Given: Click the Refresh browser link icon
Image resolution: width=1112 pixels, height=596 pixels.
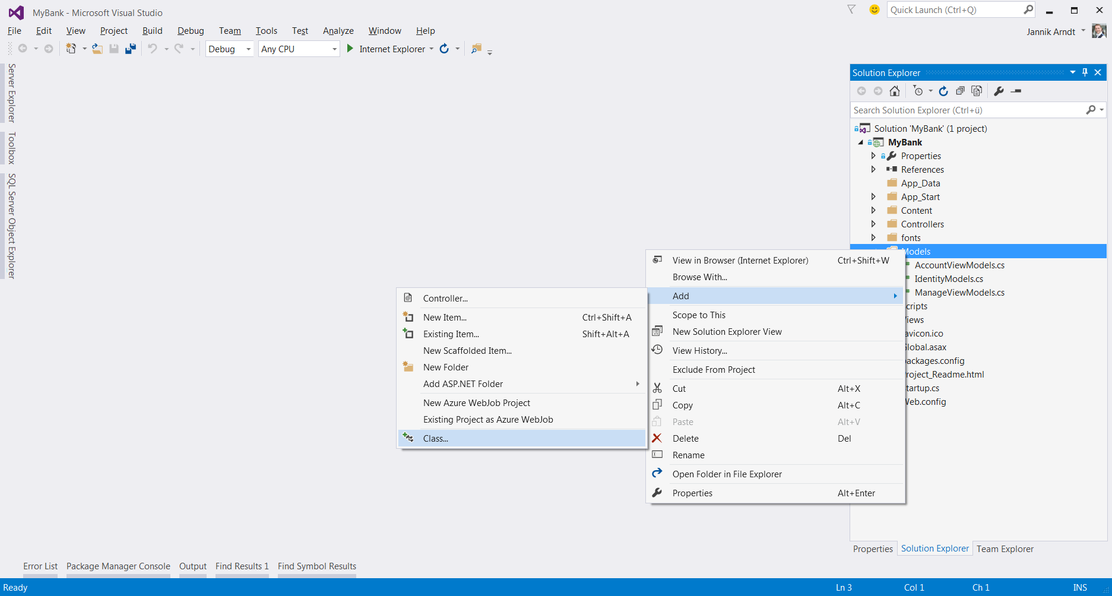Looking at the screenshot, I should [x=444, y=49].
